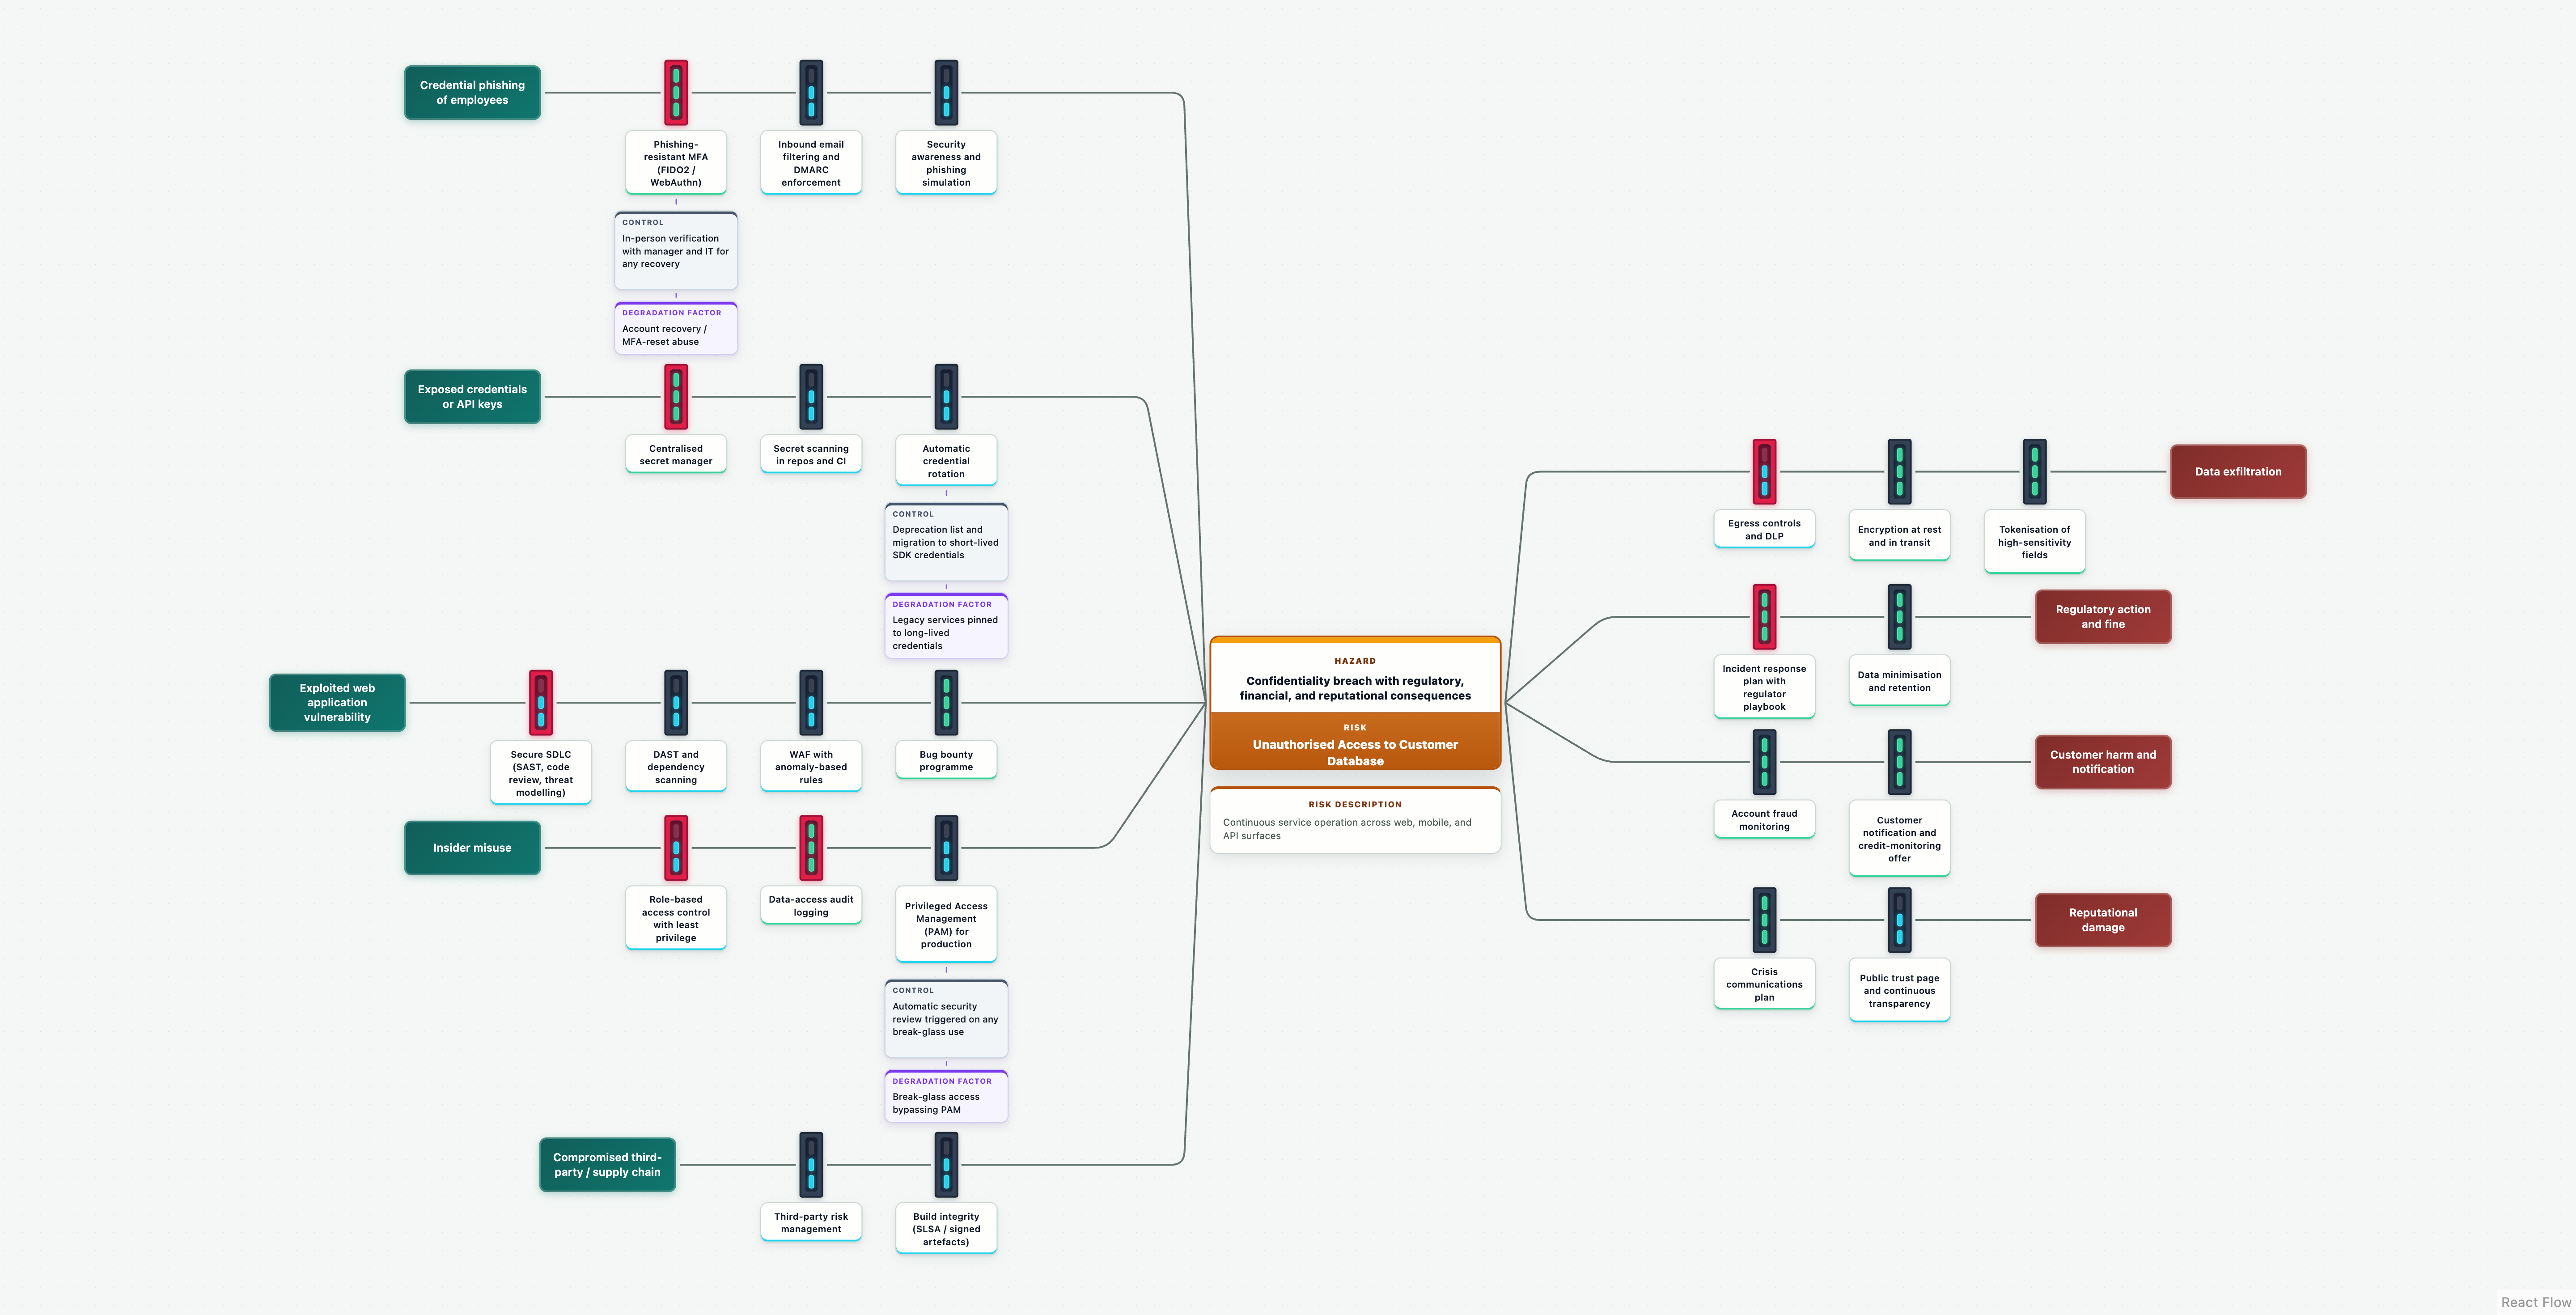The height and width of the screenshot is (1315, 2576).
Task: Select the Third-party risk management barrier icon
Action: click(811, 1165)
